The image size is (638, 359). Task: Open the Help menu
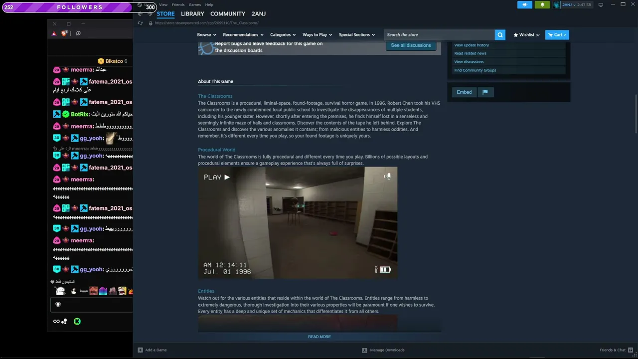coord(209,5)
